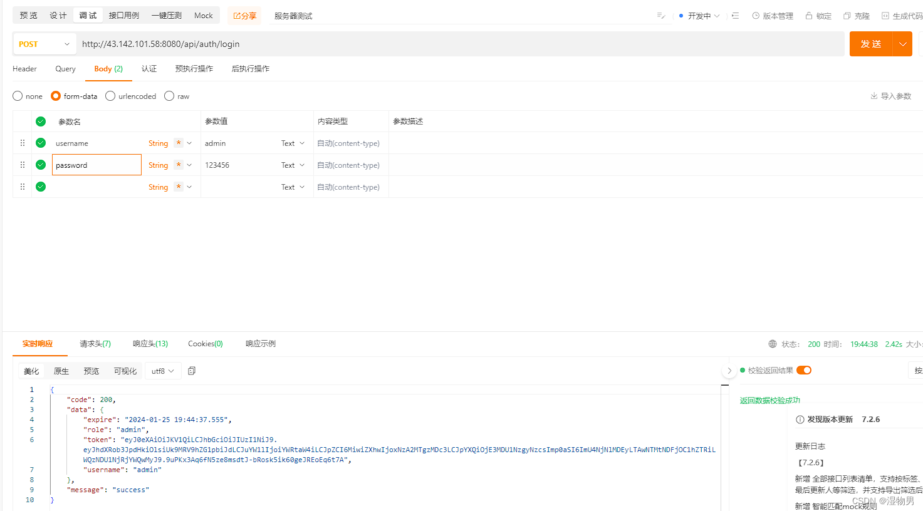Click drag handle of empty parameter row
923x511 pixels.
[23, 187]
